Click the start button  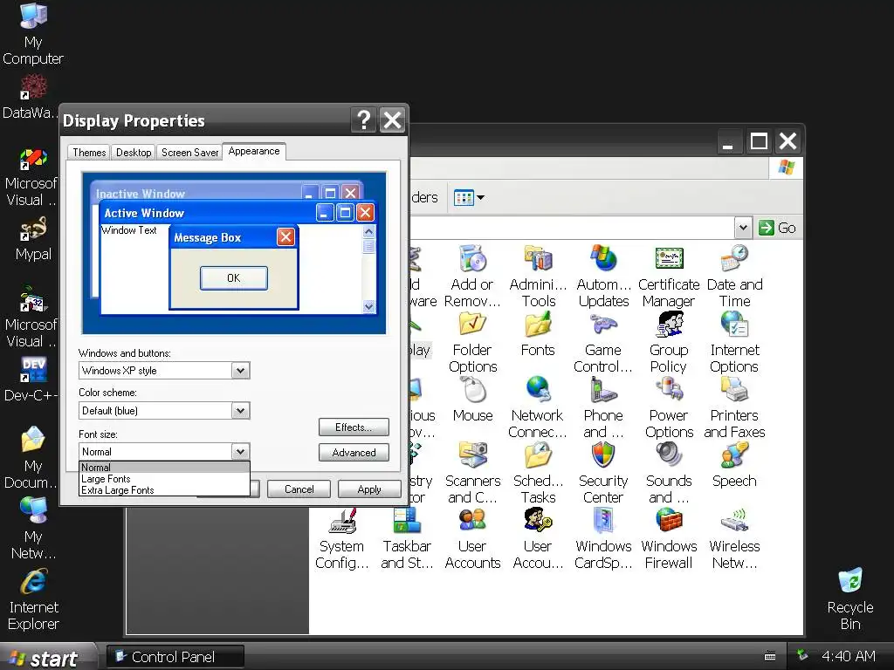pyautogui.click(x=48, y=657)
